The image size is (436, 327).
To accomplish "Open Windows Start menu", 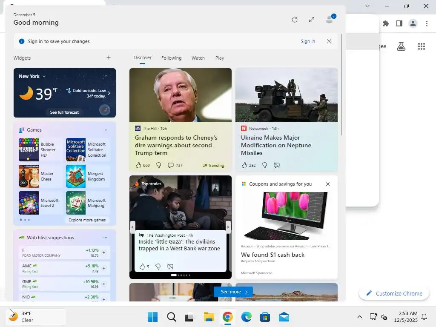I will point(152,317).
